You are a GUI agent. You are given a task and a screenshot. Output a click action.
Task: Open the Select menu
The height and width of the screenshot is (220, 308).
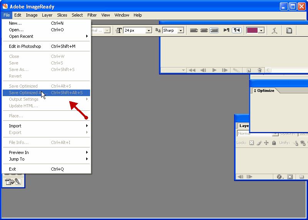77,15
